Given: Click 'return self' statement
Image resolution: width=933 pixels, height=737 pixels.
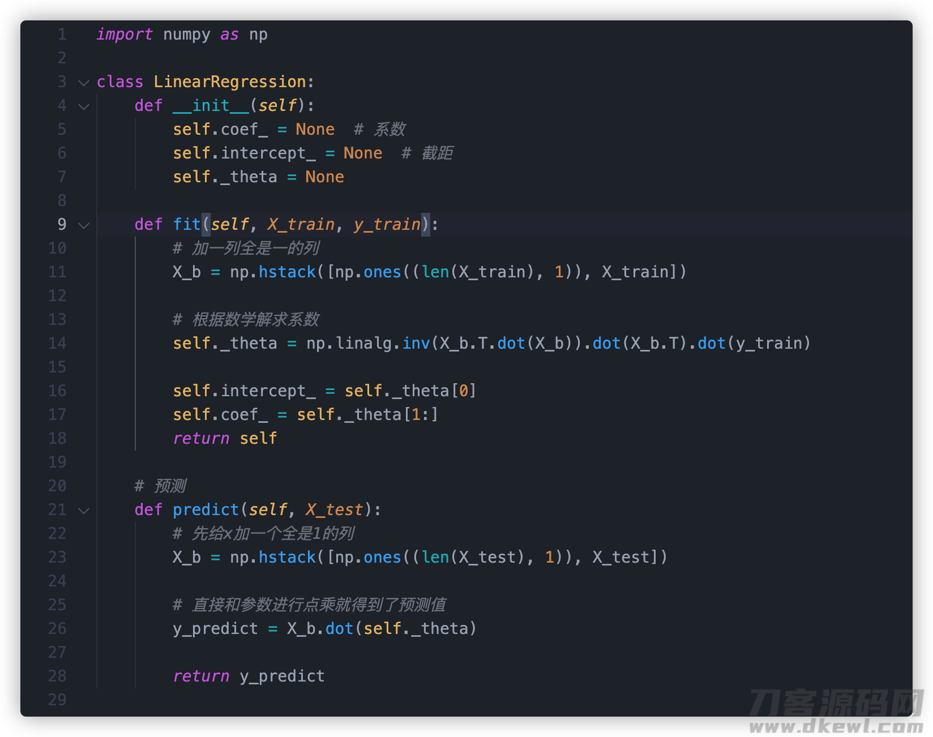Looking at the screenshot, I should (225, 439).
